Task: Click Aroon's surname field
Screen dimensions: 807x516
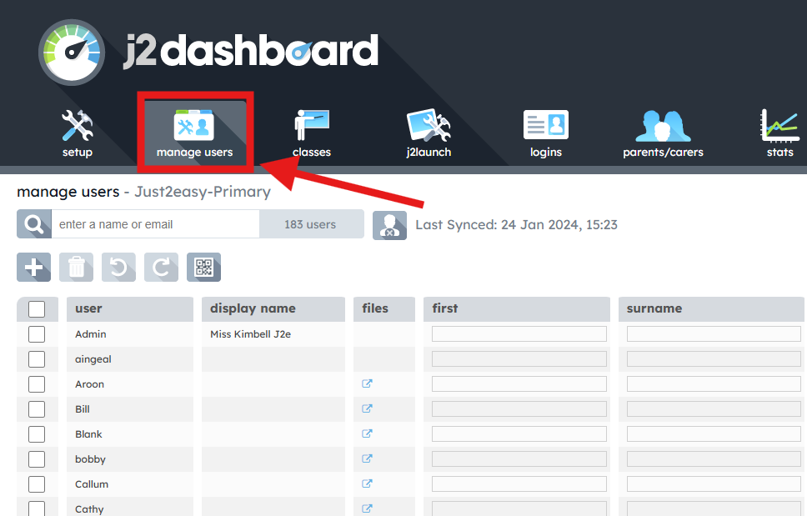Action: point(714,383)
